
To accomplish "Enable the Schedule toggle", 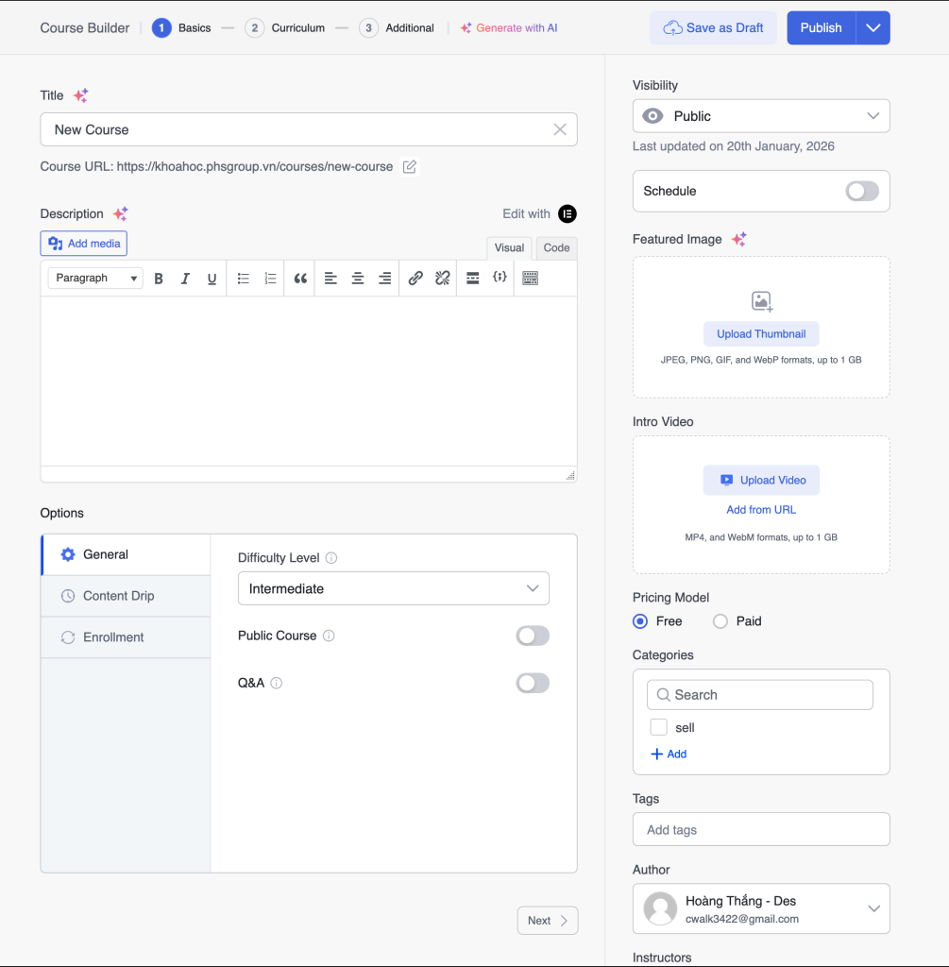I will [862, 192].
